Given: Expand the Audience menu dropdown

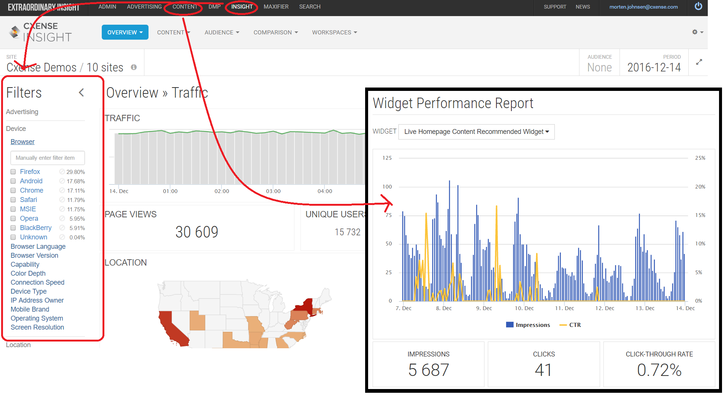Looking at the screenshot, I should tap(222, 33).
